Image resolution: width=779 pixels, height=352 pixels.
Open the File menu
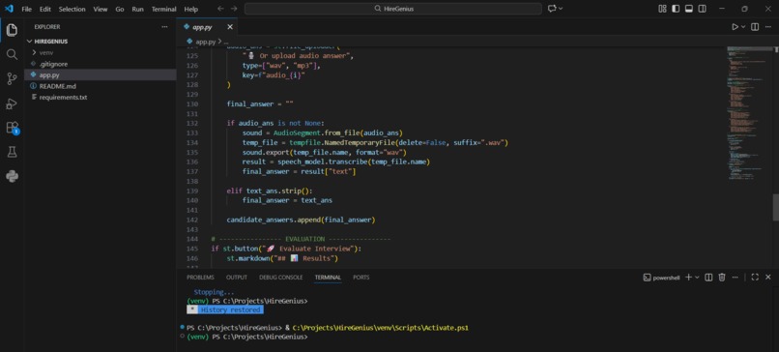point(26,9)
